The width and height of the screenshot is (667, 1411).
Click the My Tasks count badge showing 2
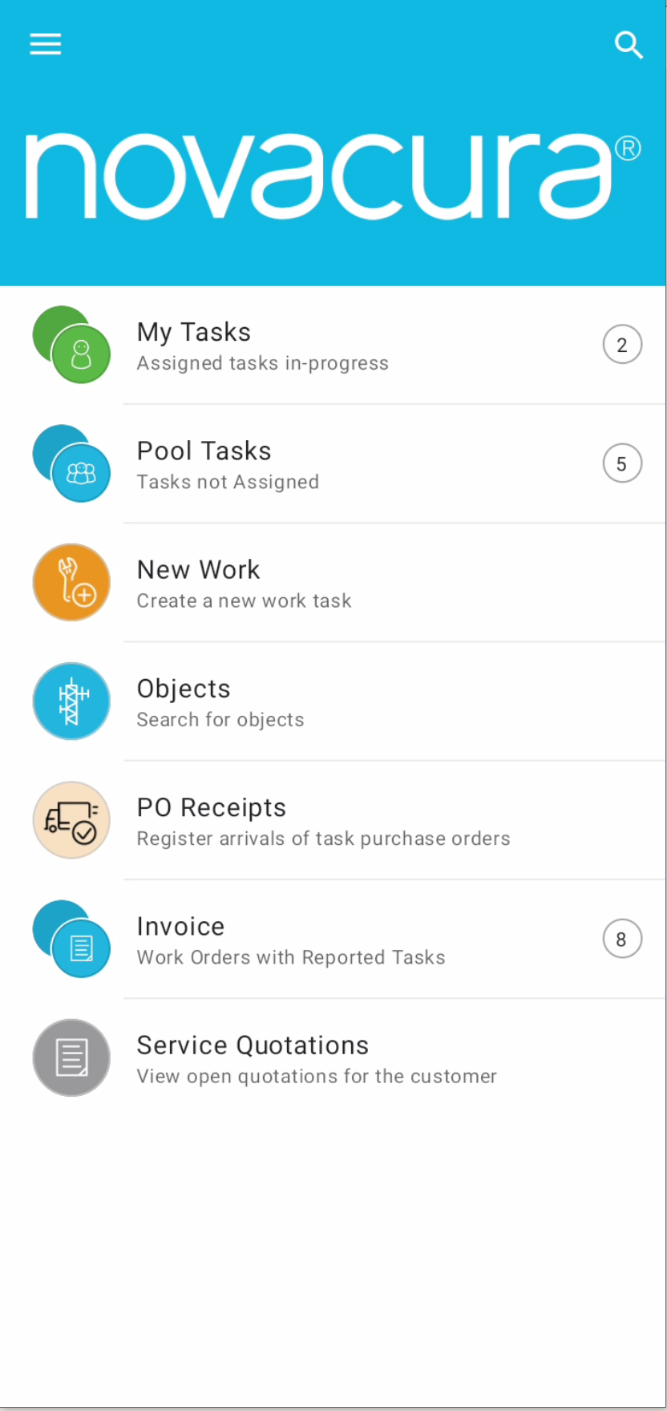(x=622, y=345)
